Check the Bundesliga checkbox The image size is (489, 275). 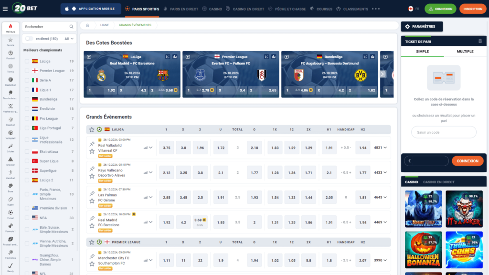[x=27, y=99]
